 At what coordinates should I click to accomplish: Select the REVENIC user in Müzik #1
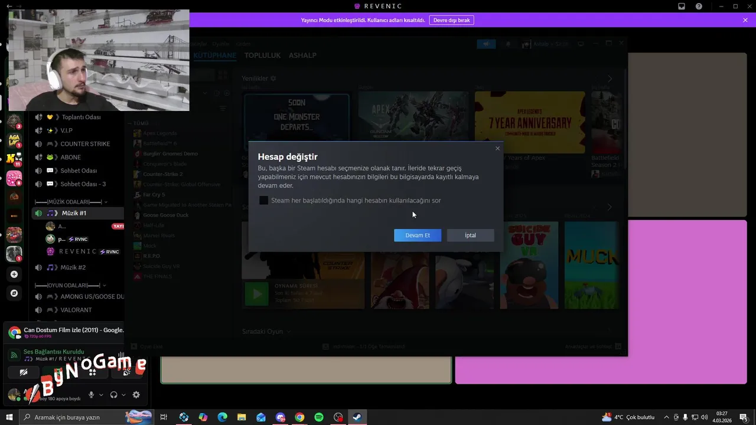(x=83, y=251)
